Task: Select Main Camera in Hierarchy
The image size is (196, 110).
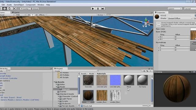Action: tap(5, 81)
